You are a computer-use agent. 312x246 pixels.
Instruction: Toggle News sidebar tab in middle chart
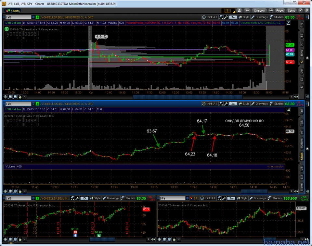point(302,187)
